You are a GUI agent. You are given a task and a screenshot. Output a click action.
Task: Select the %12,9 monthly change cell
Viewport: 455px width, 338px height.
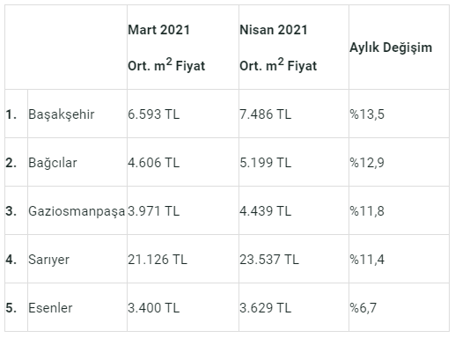[399, 162]
